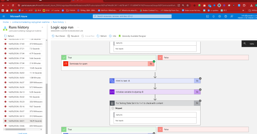The image size is (257, 134).
Task: Bookmark this page with the star icon
Action: [x=188, y=6]
